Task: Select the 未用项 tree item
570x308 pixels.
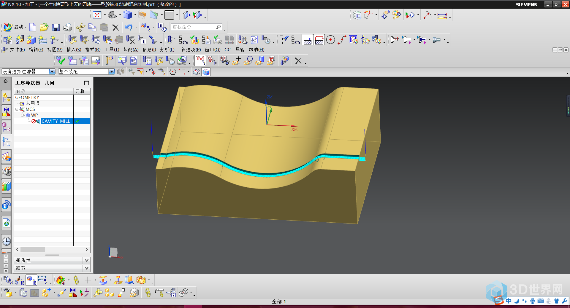Action: point(32,103)
